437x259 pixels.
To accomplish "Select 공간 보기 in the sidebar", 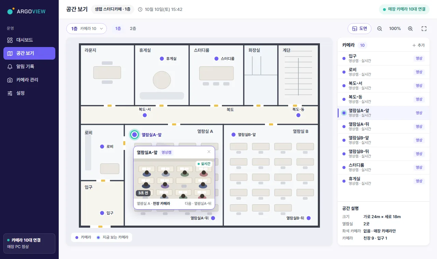I will [29, 54].
